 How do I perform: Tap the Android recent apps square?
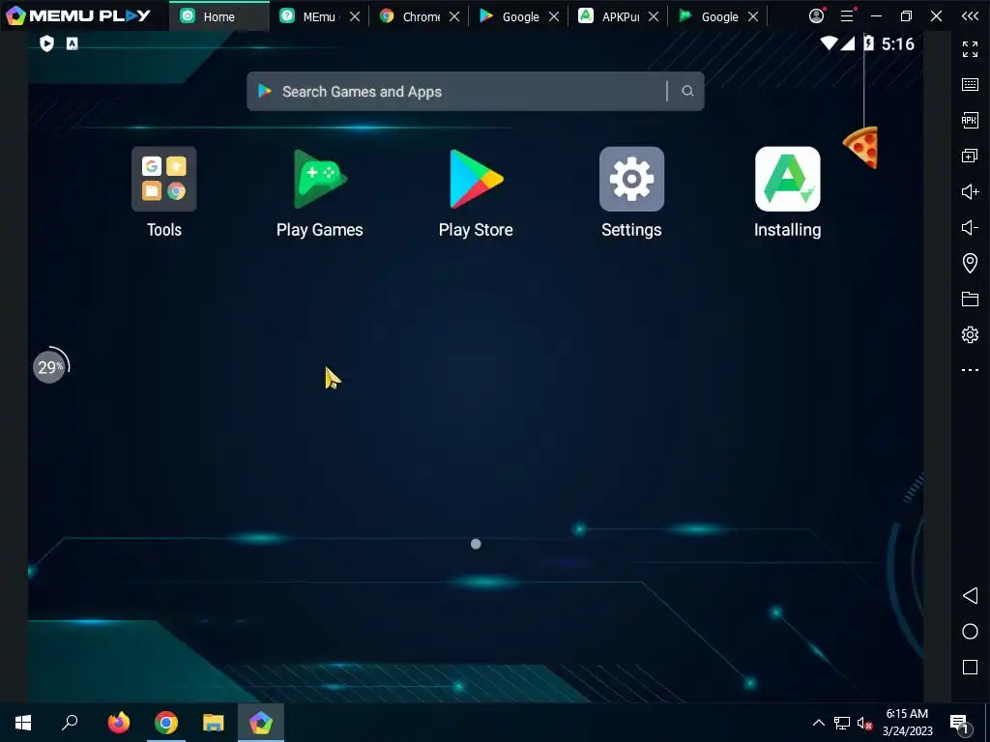[970, 668]
